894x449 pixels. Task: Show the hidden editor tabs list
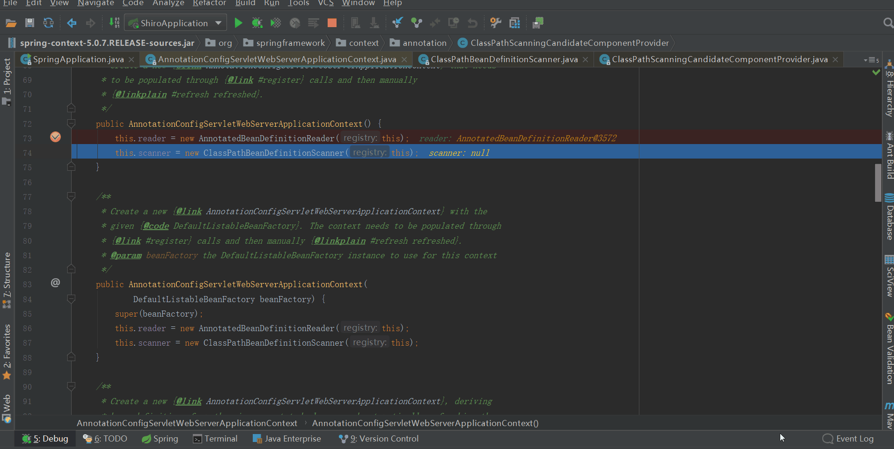point(871,60)
